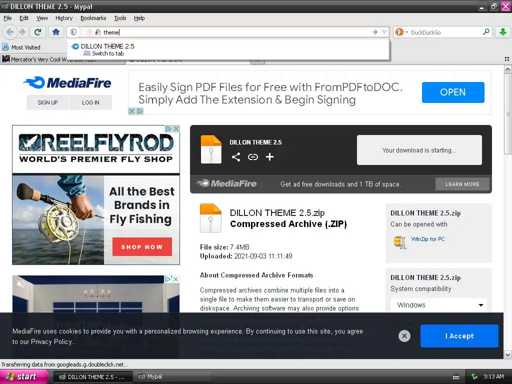Click the copy link icon
Viewport: 512px width, 384px height.
point(252,157)
